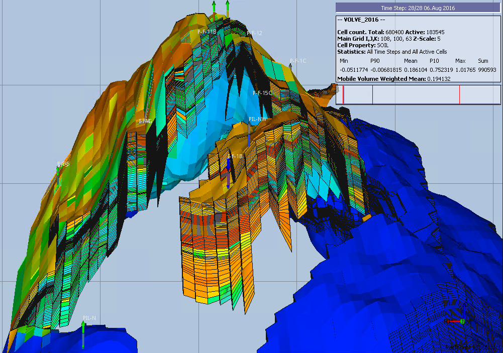
Task: Click the left red P90 histogram line
Action: click(343, 95)
